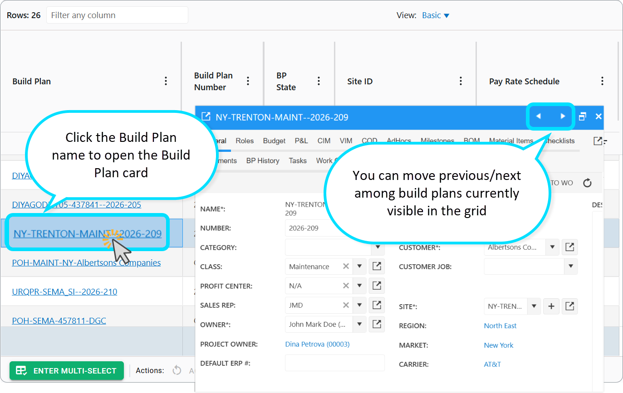Expand the Owner dropdown arrow
This screenshot has width=623, height=393.
pos(359,324)
